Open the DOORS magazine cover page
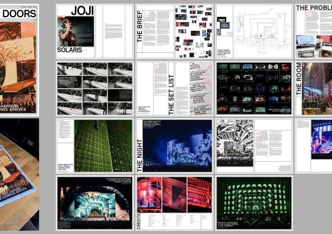 coord(19,60)
